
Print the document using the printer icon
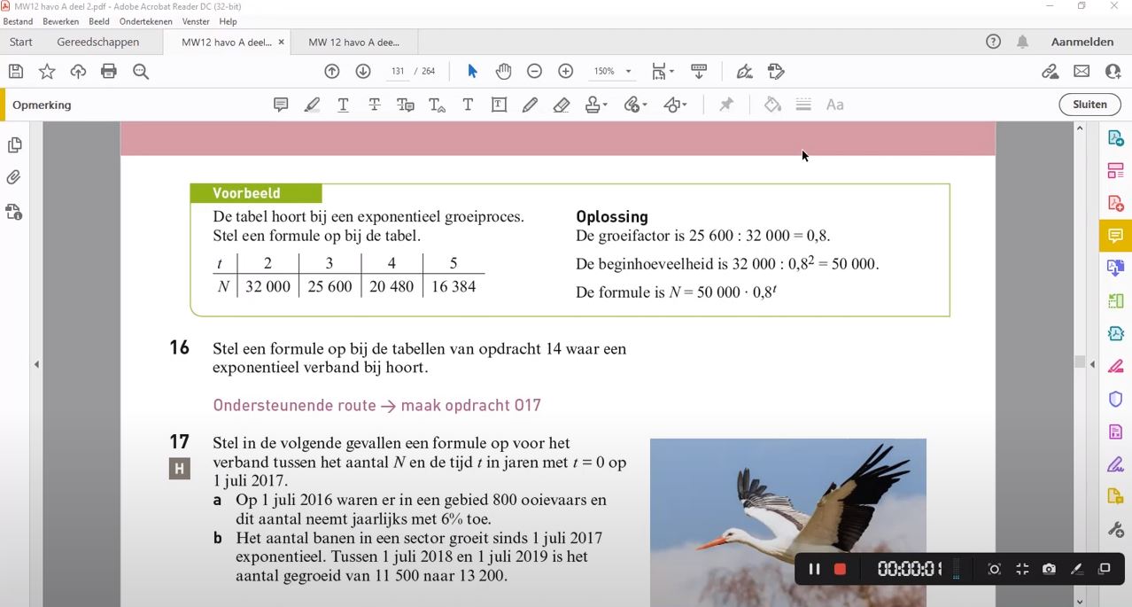pyautogui.click(x=109, y=72)
